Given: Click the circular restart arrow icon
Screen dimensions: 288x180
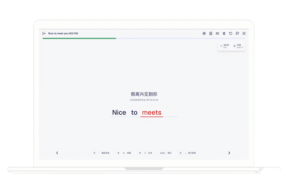Looking at the screenshot, I should tap(231, 33).
